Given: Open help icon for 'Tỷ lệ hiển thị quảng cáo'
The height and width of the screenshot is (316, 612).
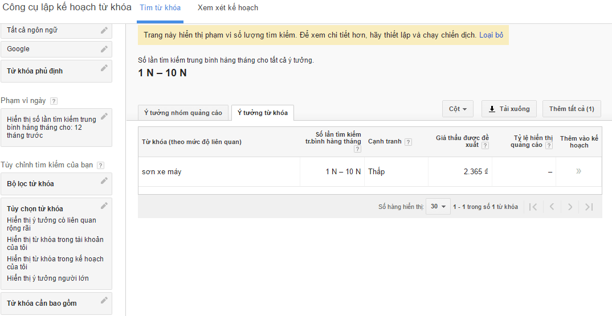Looking at the screenshot, I should coord(549,146).
